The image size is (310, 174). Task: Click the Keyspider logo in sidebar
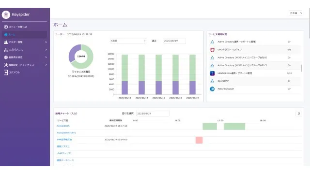point(6,14)
